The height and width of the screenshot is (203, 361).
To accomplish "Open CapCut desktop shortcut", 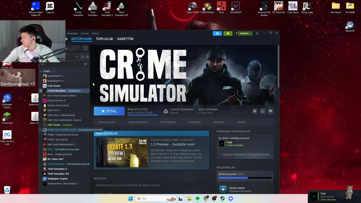I will click(x=50, y=8).
